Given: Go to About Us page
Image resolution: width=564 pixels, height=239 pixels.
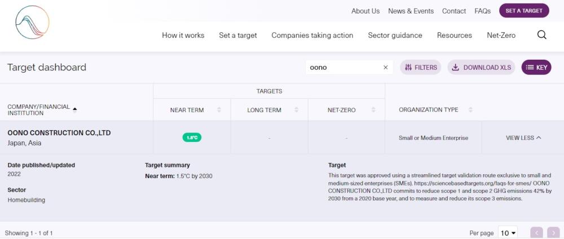Looking at the screenshot, I should tap(365, 11).
